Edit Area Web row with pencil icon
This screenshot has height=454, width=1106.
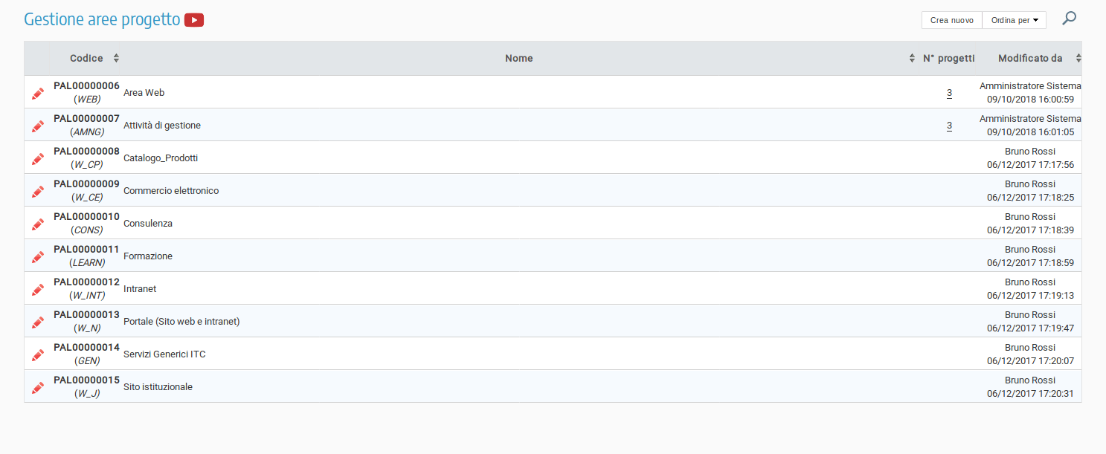coord(38,93)
